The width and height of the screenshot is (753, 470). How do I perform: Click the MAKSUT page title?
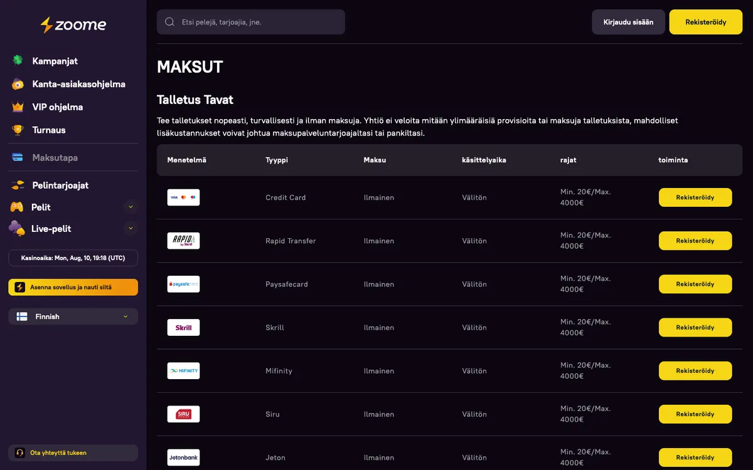190,67
